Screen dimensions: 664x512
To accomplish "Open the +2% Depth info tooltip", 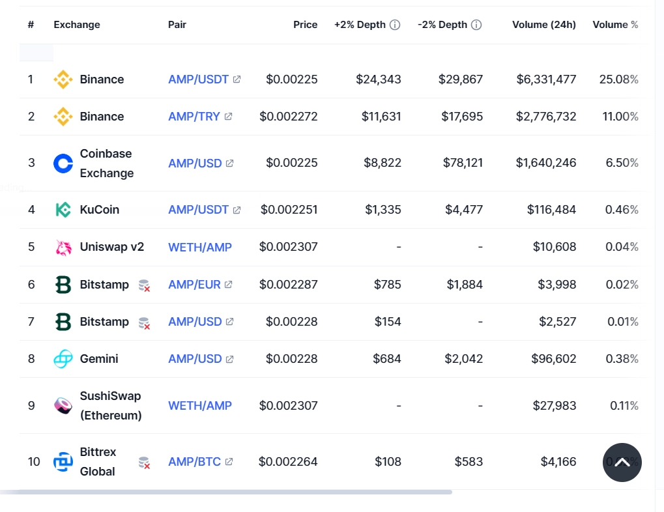I will coord(396,24).
